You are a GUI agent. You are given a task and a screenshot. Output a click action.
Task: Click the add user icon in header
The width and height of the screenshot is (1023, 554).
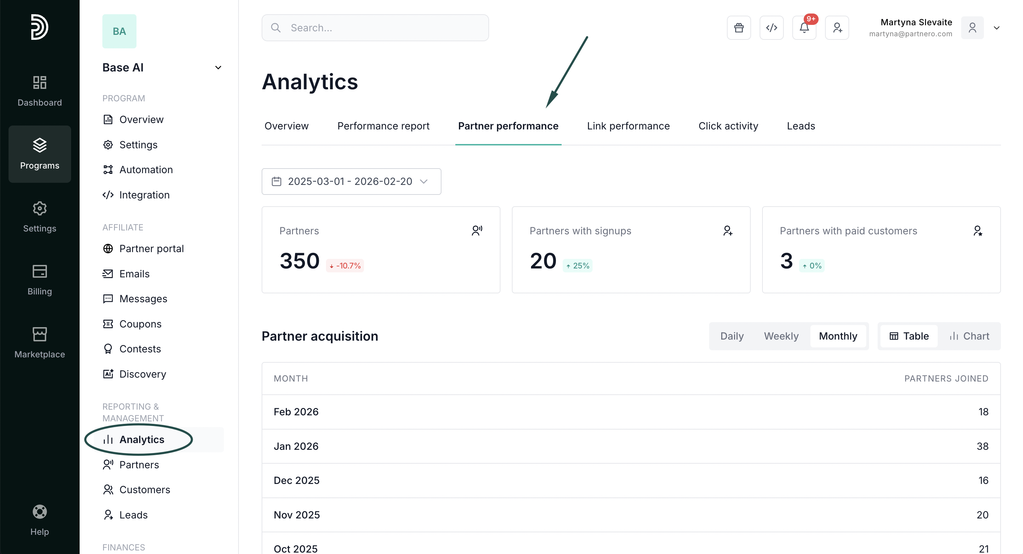[837, 28]
